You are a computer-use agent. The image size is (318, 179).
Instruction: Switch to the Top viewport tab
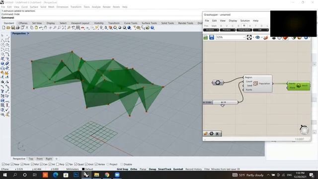[x=31, y=159]
